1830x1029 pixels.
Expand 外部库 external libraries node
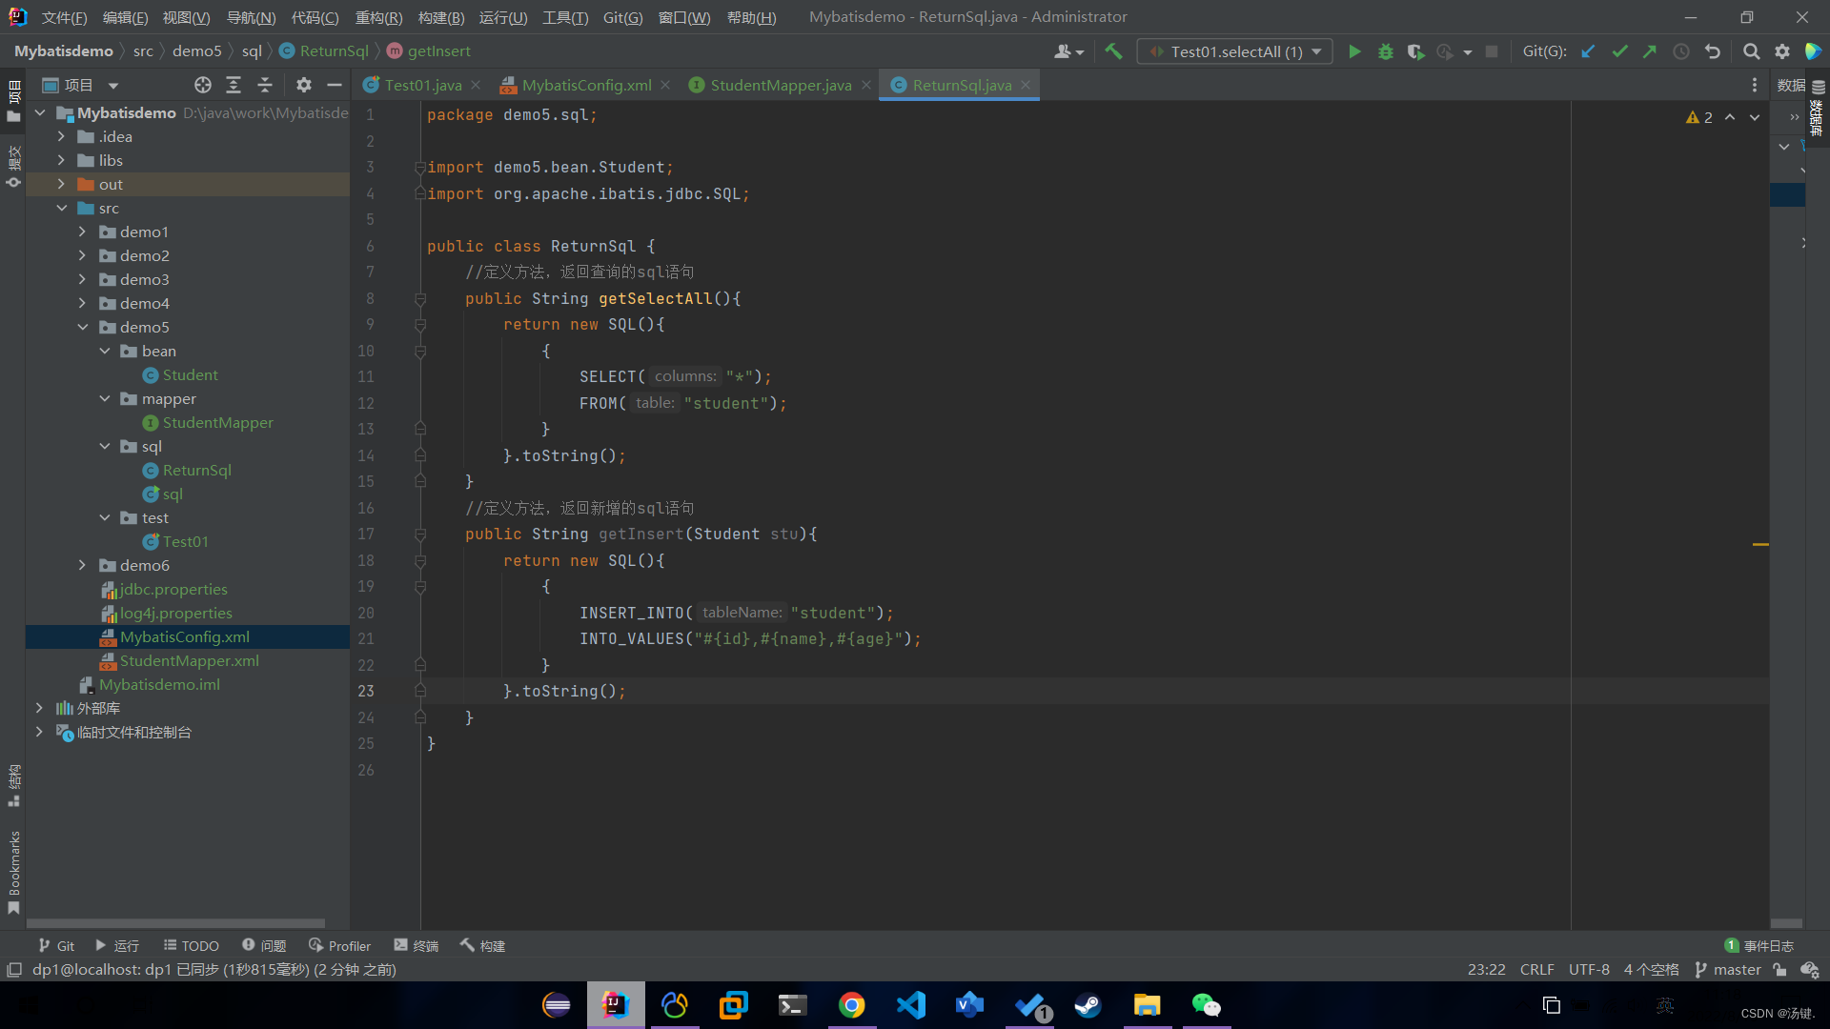(39, 708)
